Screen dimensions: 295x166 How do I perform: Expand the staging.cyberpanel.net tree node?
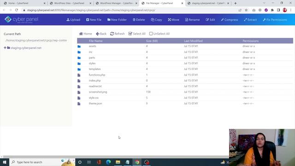click(5, 48)
